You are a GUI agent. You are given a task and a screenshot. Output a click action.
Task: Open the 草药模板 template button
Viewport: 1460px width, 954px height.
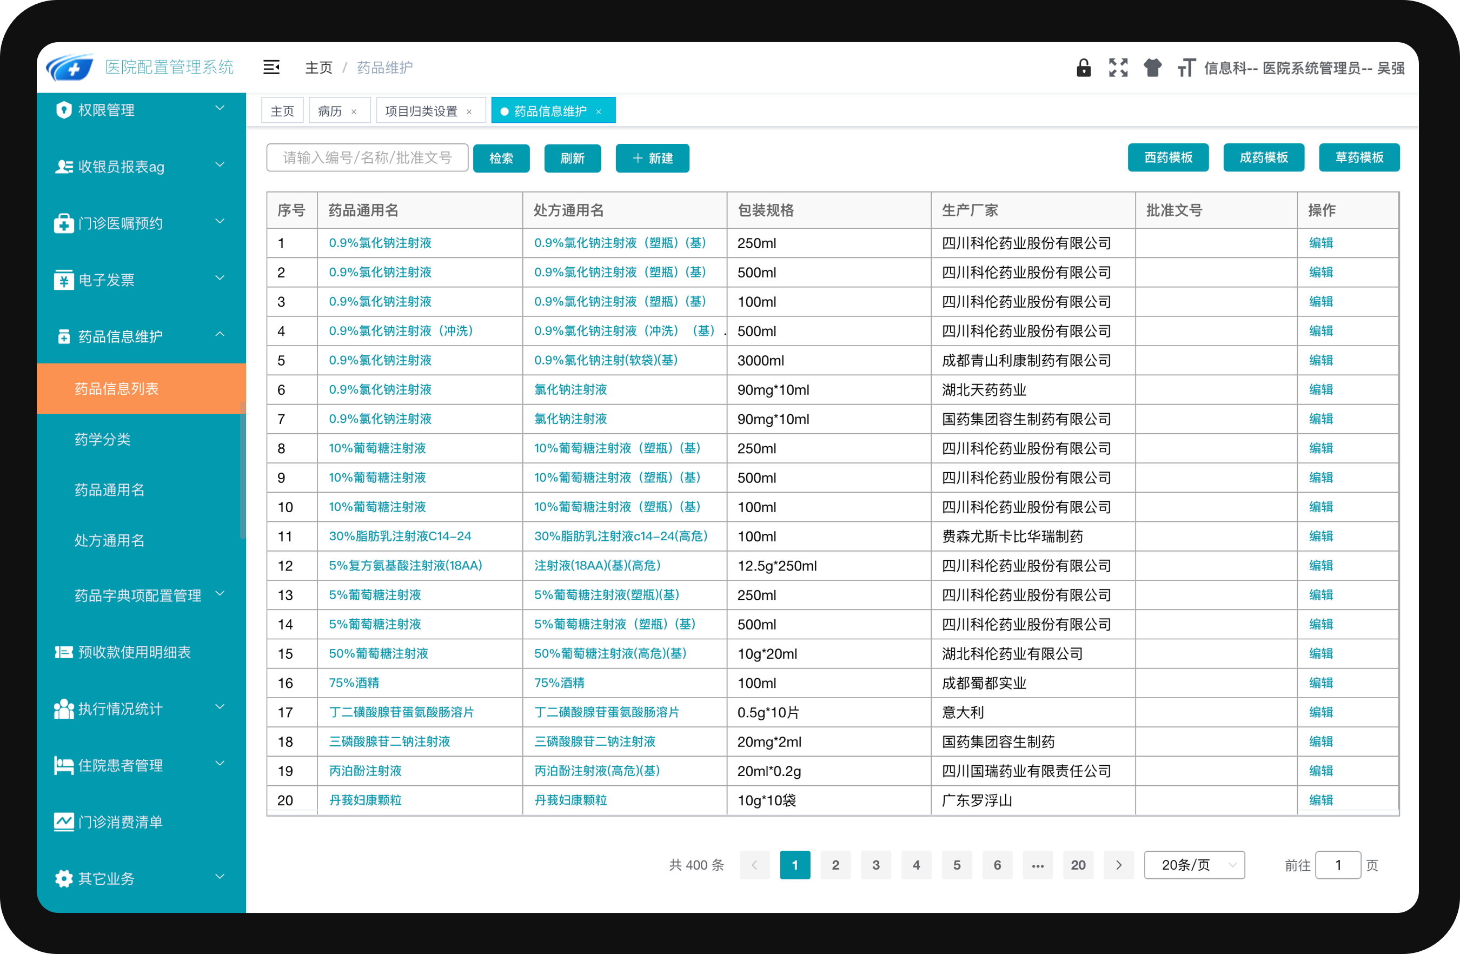(1359, 158)
